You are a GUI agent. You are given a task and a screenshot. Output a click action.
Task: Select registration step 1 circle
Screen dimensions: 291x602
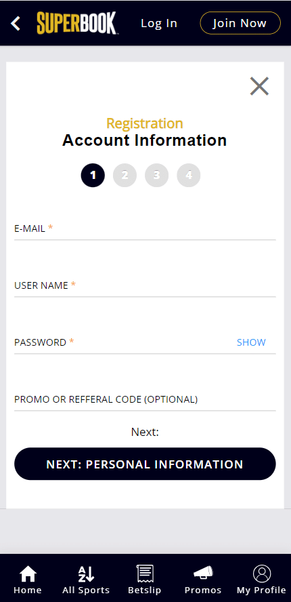pos(93,176)
